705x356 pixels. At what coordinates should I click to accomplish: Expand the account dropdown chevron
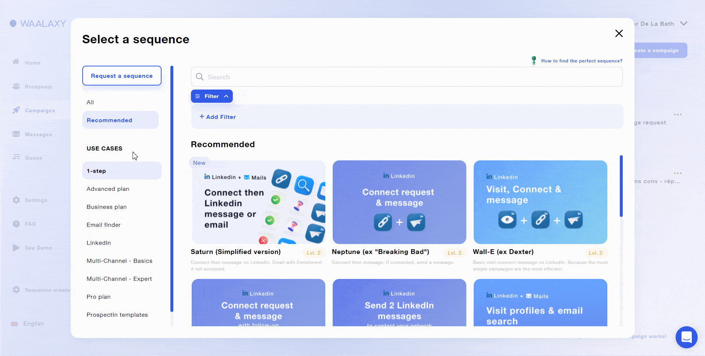pos(683,23)
